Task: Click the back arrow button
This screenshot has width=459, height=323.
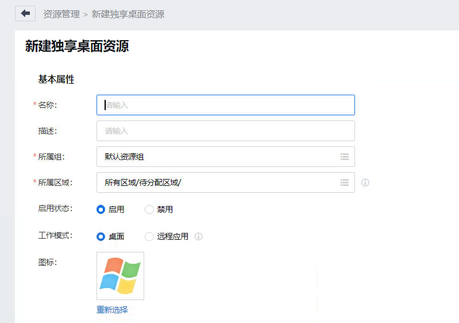Action: 25,14
